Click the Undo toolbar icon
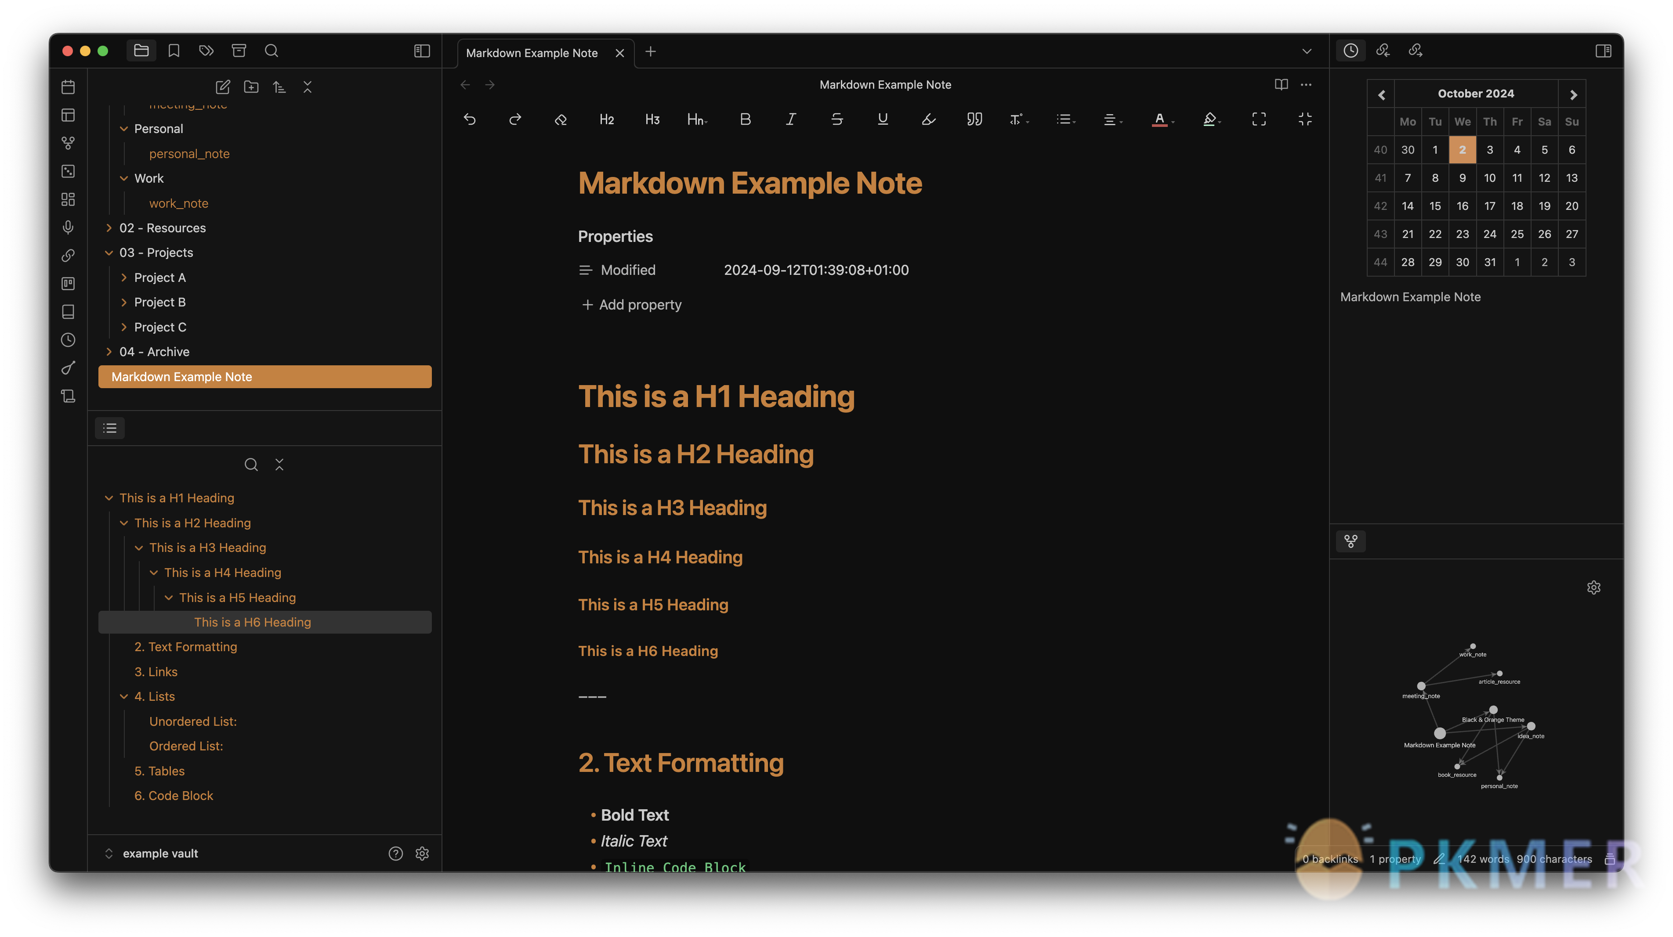 (x=470, y=119)
